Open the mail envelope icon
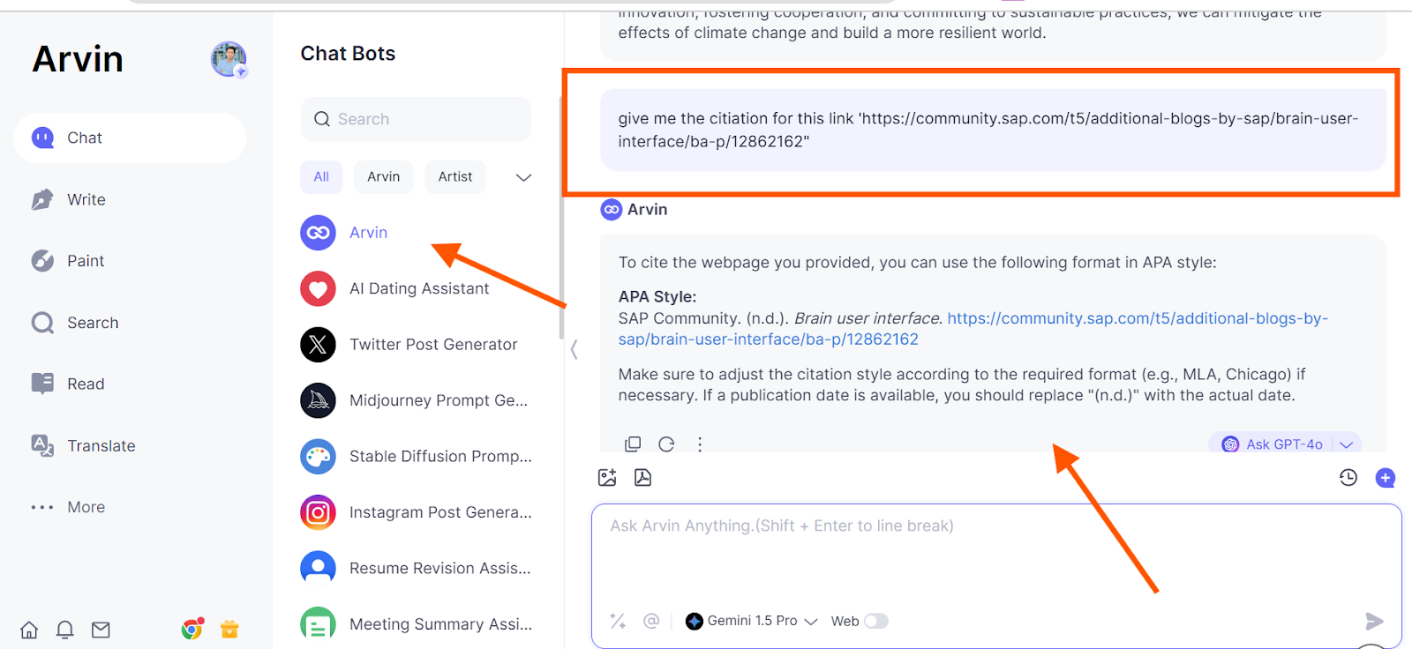 101,630
